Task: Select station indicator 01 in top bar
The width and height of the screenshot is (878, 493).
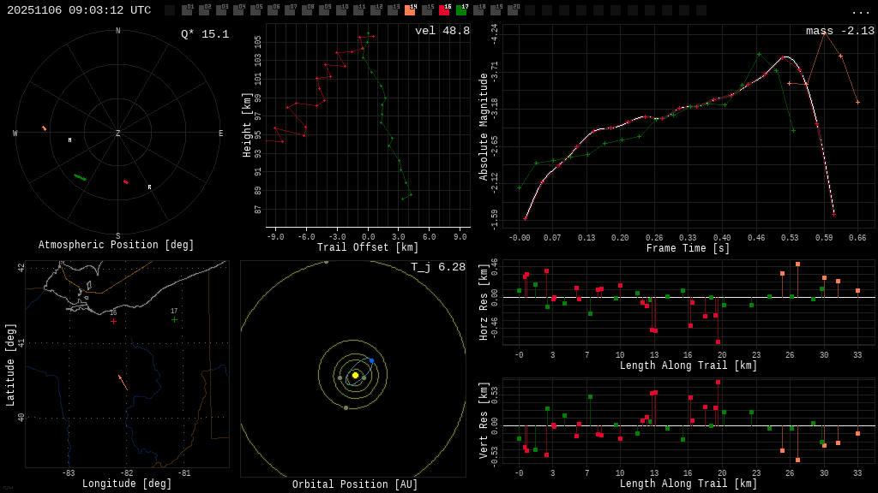Action: point(187,9)
